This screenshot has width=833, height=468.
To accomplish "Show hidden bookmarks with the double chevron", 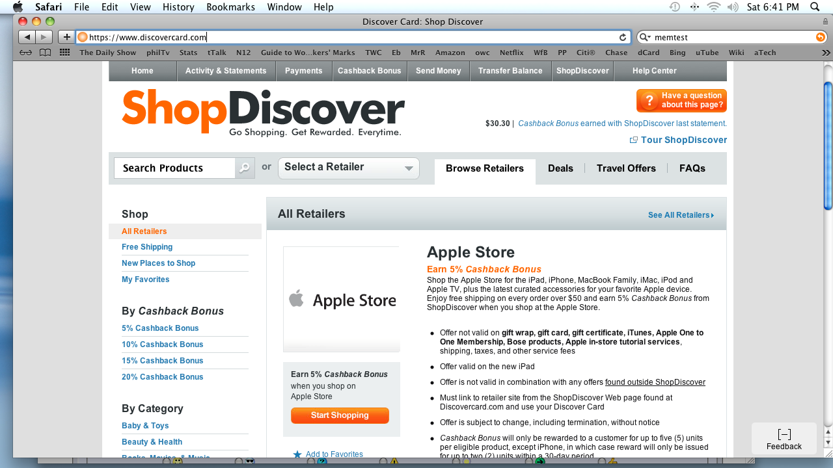I will [826, 53].
